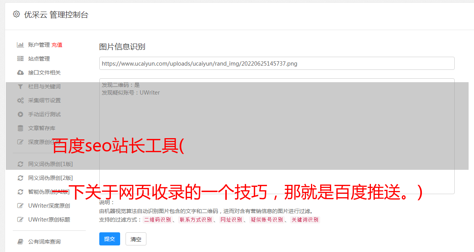This screenshot has width=474, height=252.
Task: Click the refresh icon for 智能伪原创
Action: (x=20, y=192)
